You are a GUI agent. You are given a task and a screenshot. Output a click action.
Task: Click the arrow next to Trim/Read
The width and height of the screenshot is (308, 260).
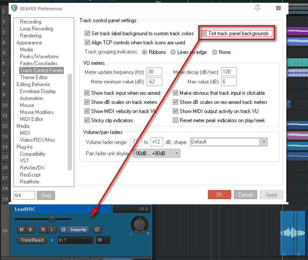click(52, 240)
